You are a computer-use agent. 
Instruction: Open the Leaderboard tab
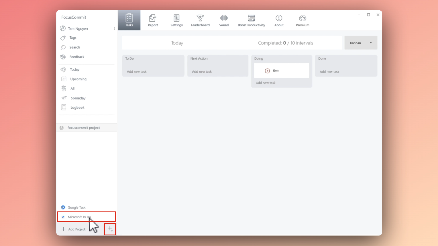tap(200, 20)
